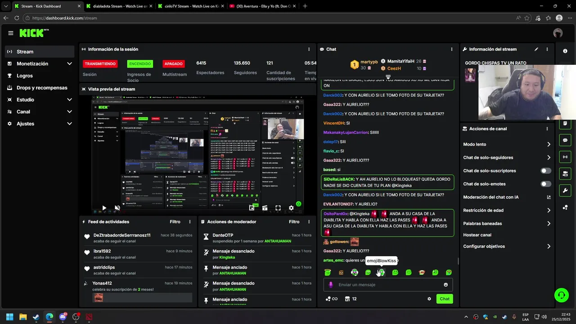Select Stream in the left sidebar

(x=40, y=52)
